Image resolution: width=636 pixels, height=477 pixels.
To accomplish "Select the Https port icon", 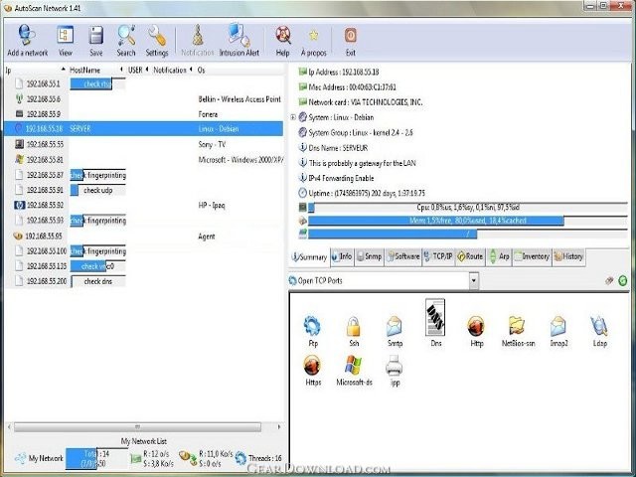I will 313,370.
